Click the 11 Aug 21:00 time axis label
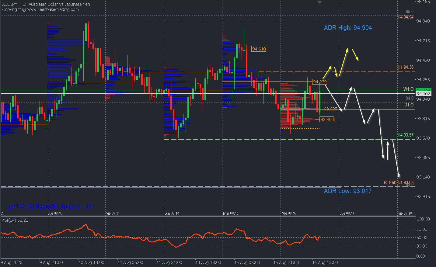 pos(169,262)
